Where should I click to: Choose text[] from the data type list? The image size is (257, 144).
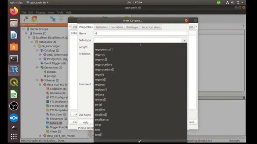point(98,135)
